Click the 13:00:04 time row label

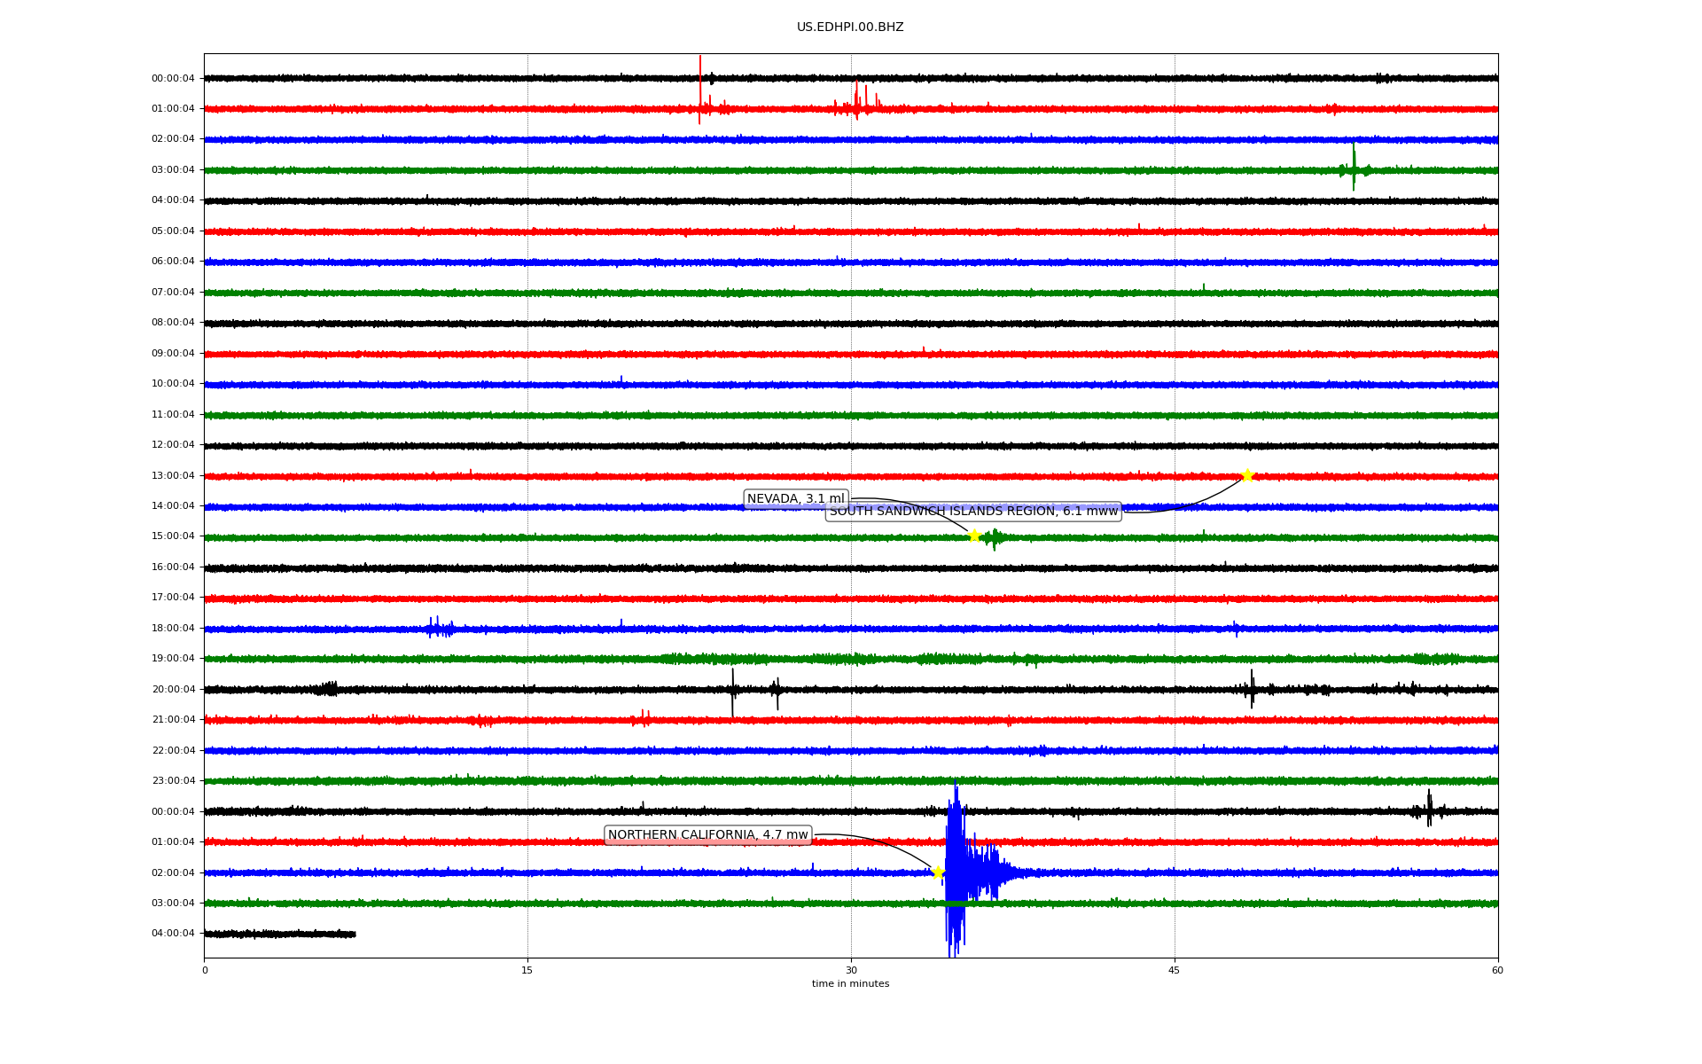click(173, 476)
